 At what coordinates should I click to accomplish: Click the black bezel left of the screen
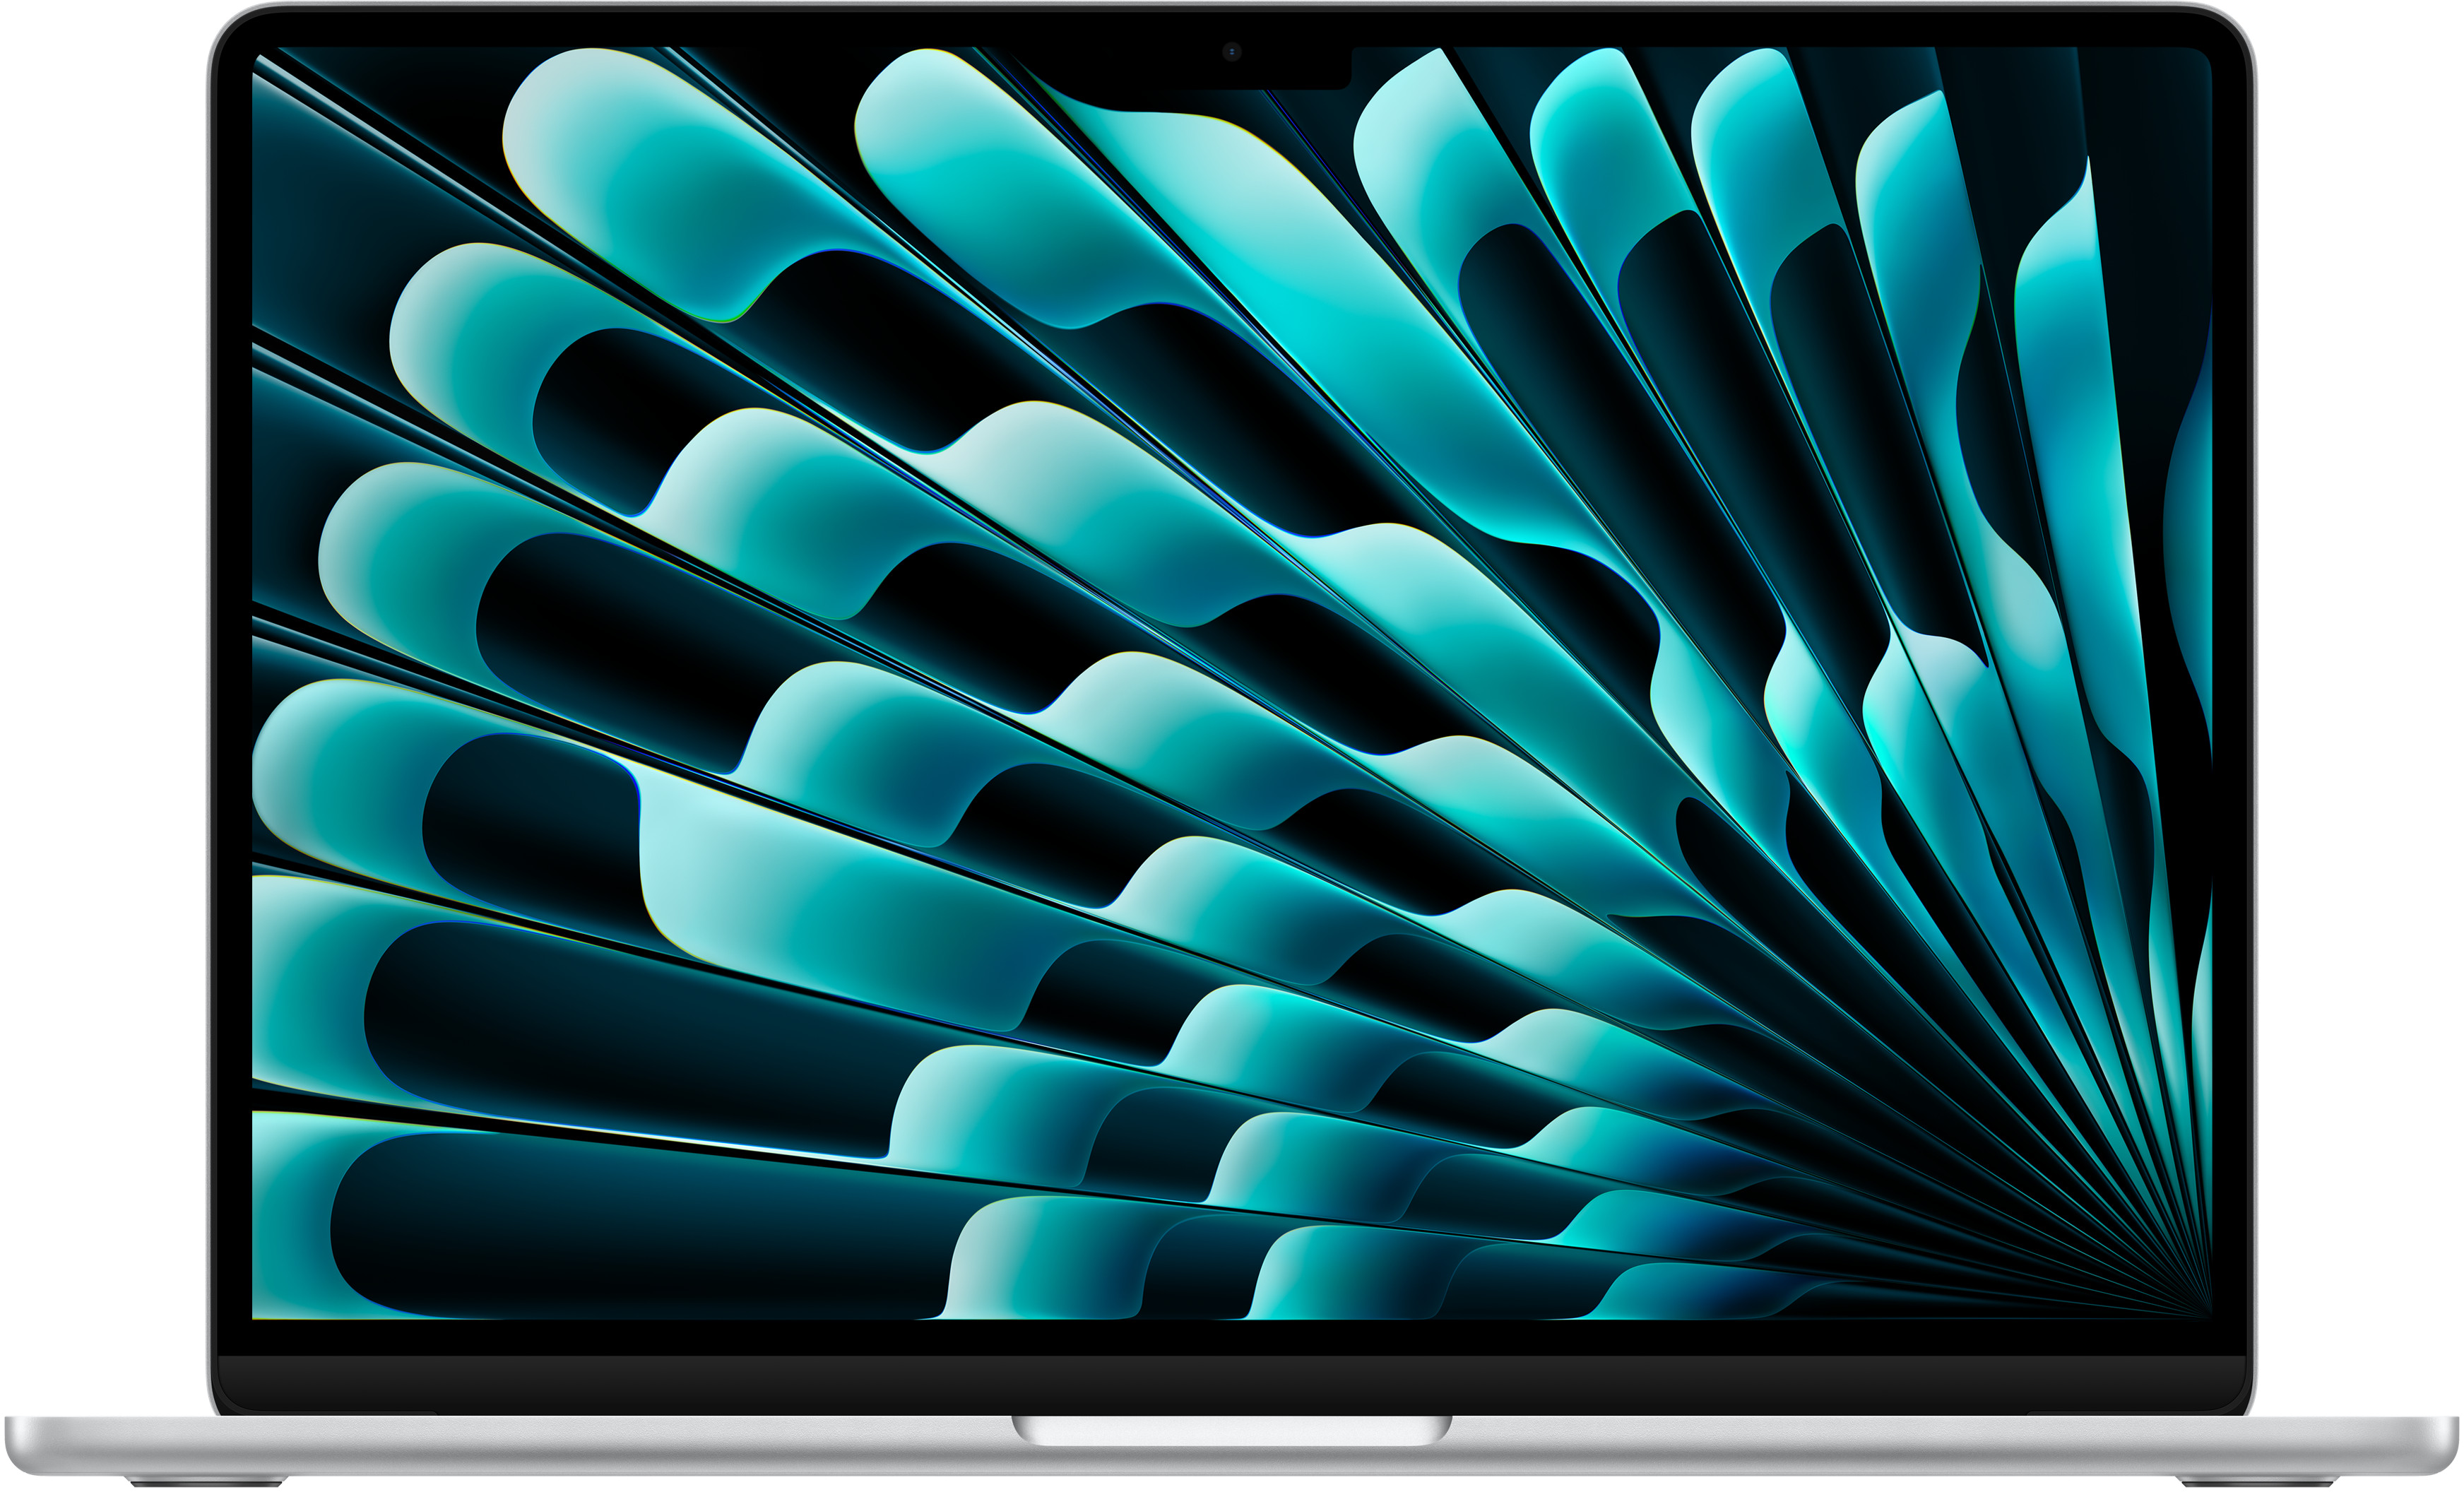click(x=235, y=700)
